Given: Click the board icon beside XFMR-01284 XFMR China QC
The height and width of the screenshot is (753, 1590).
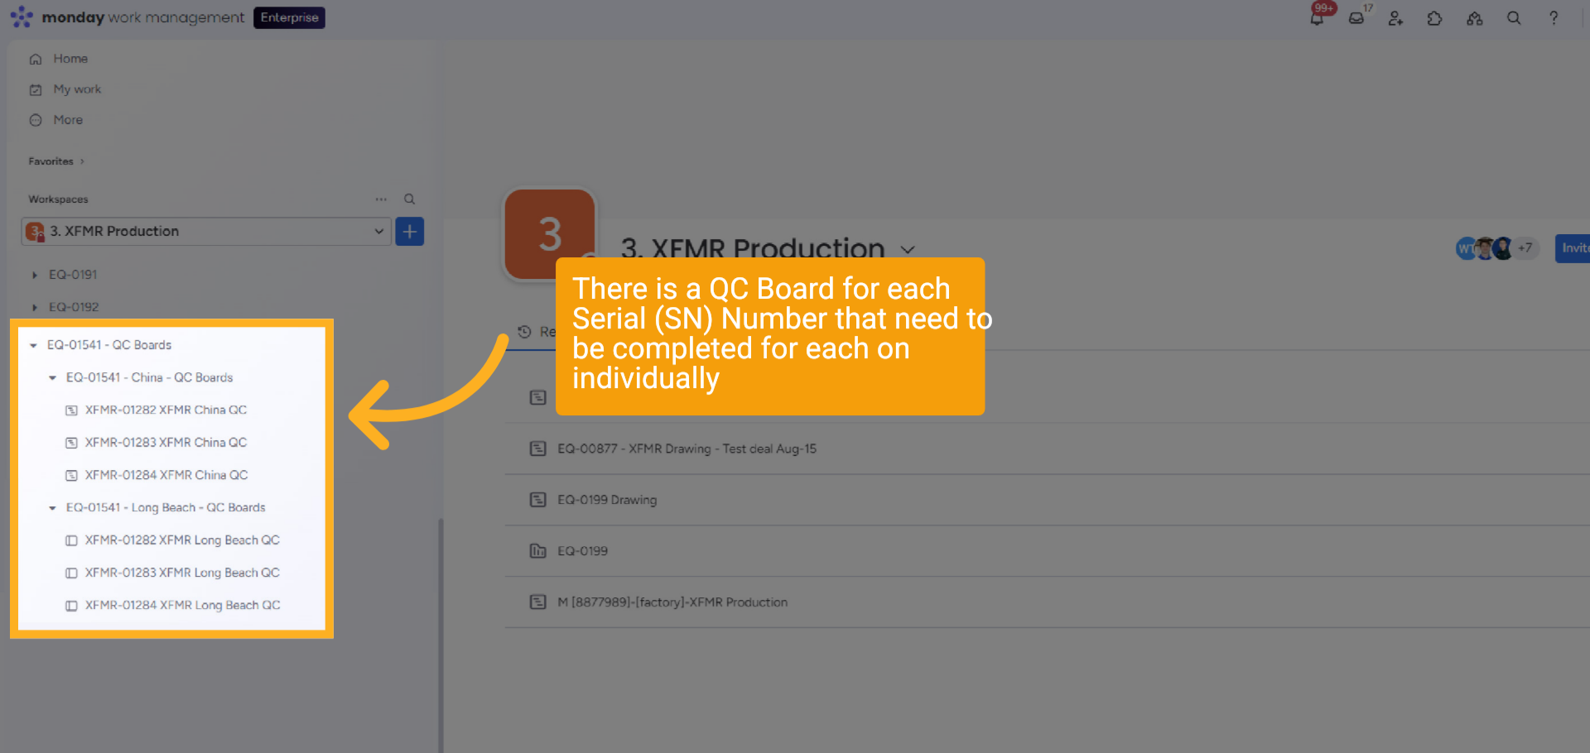Looking at the screenshot, I should coord(72,476).
